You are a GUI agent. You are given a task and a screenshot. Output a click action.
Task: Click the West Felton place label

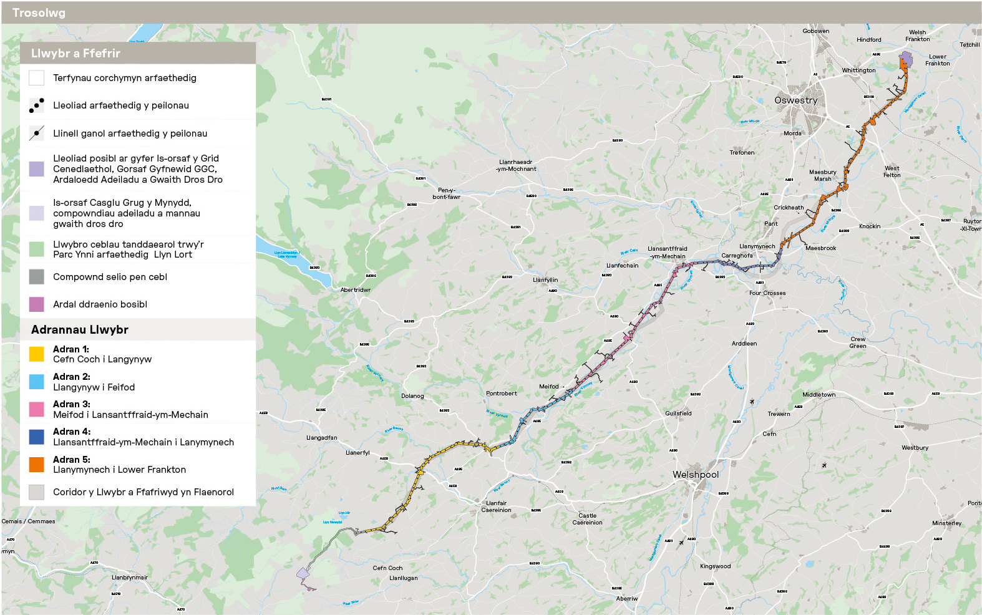coord(892,172)
